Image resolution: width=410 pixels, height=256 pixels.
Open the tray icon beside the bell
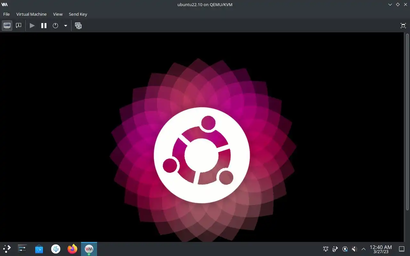[x=335, y=249]
